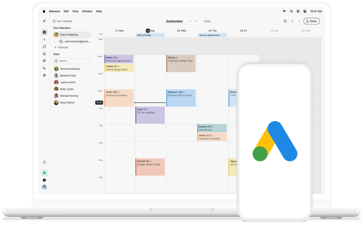Click the 25 Fri day header
This screenshot has width=364, height=225.
244,31
